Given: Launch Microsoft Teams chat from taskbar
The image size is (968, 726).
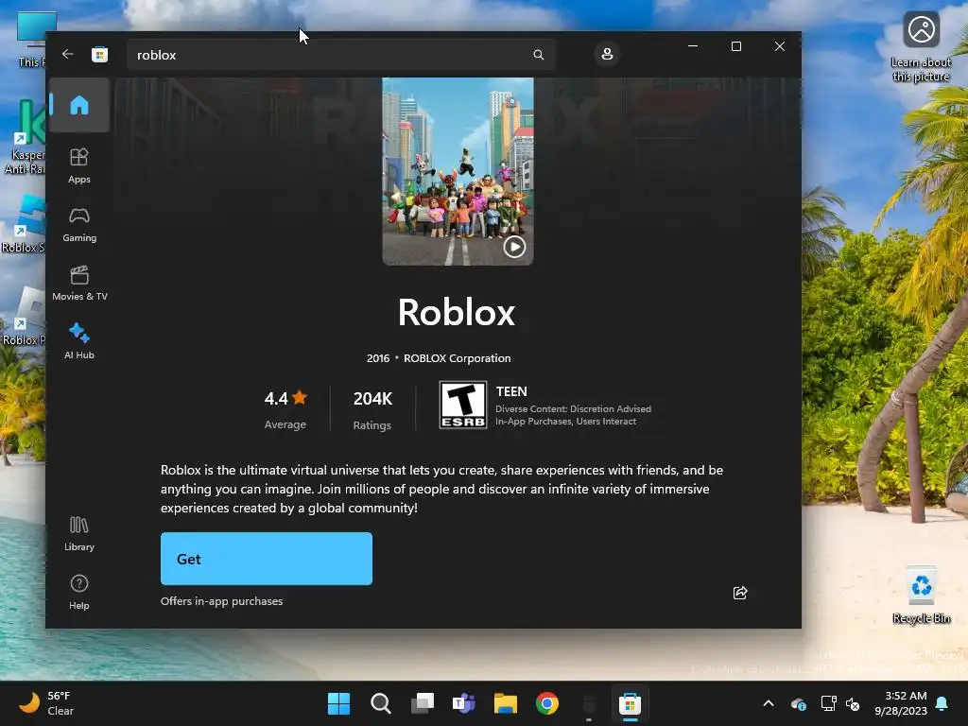Looking at the screenshot, I should [463, 703].
